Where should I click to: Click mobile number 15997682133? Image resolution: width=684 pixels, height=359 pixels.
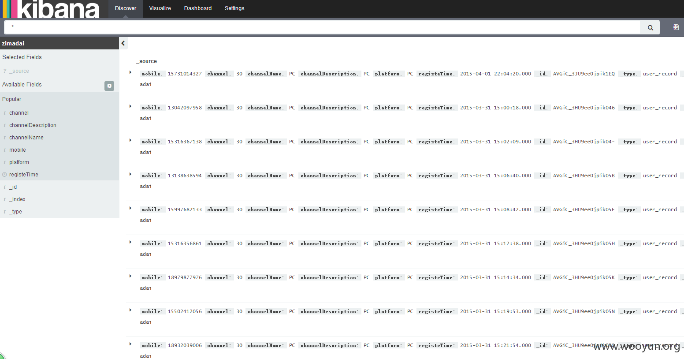click(185, 209)
